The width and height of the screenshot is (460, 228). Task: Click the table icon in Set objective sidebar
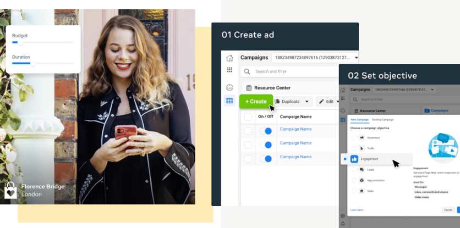point(343,120)
